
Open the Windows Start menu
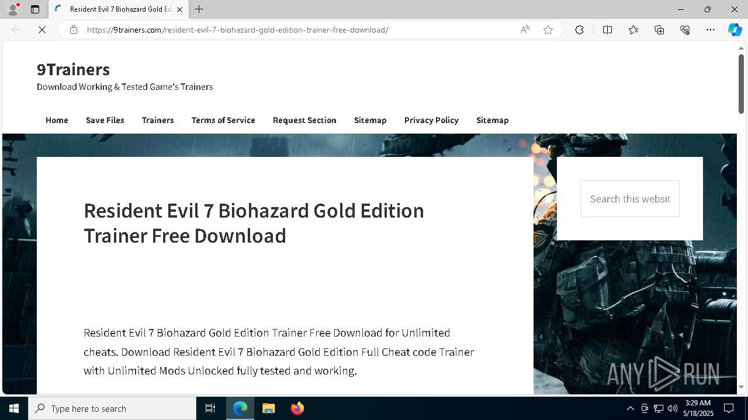pos(14,408)
